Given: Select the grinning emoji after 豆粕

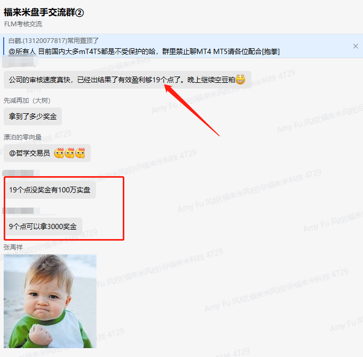Looking at the screenshot, I should pyautogui.click(x=240, y=80).
